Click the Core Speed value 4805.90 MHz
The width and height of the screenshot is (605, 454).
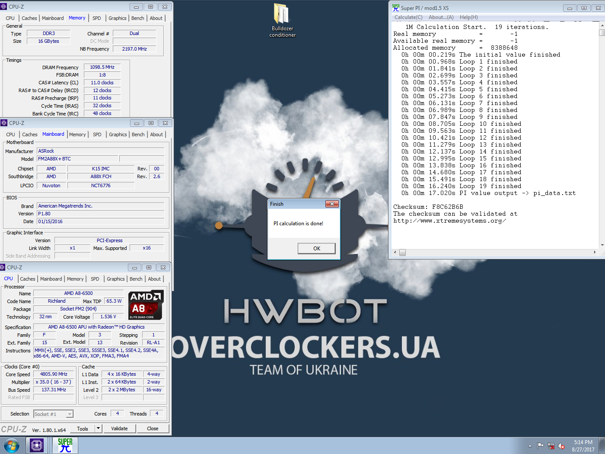pyautogui.click(x=54, y=374)
